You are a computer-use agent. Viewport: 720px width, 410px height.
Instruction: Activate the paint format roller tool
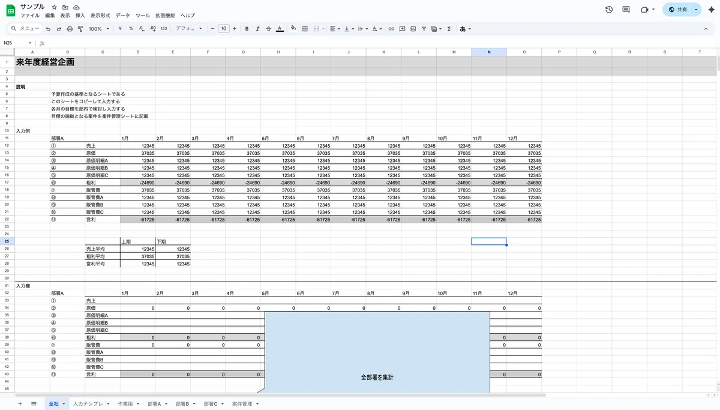80,28
